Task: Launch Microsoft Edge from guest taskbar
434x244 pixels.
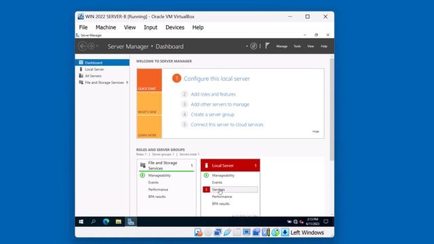Action: (x=106, y=222)
